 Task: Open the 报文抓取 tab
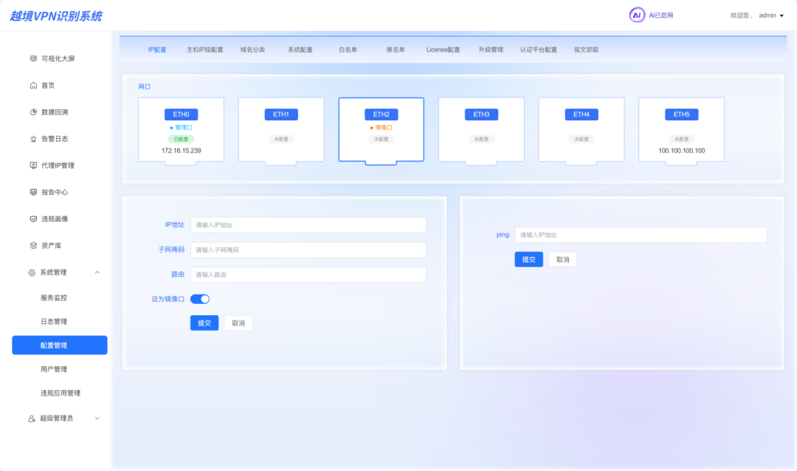pos(586,50)
